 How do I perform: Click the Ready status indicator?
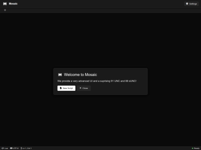tap(196, 148)
